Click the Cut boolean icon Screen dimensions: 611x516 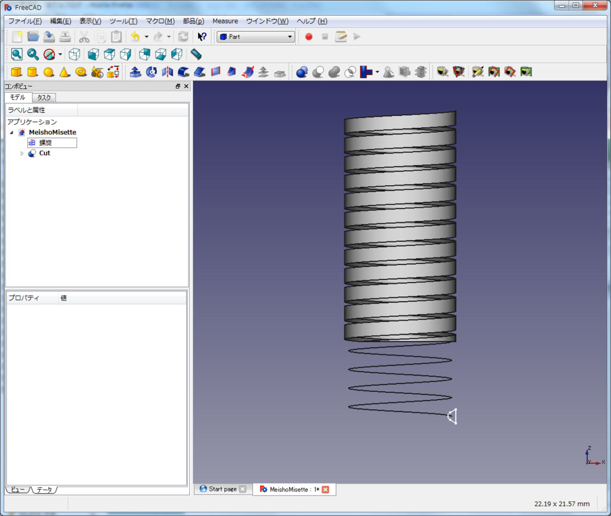pyautogui.click(x=318, y=72)
